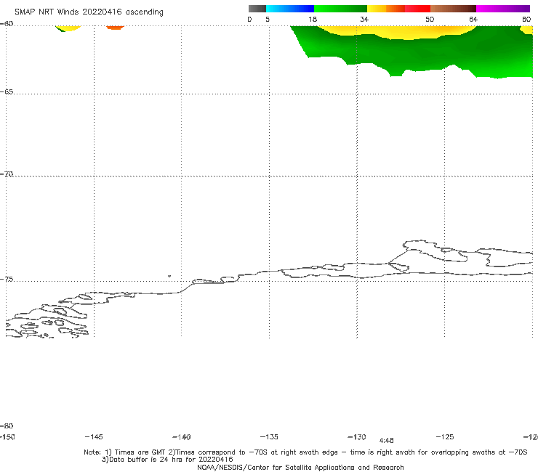Click the longitude label -135
This screenshot has width=538, height=472.
click(269, 436)
